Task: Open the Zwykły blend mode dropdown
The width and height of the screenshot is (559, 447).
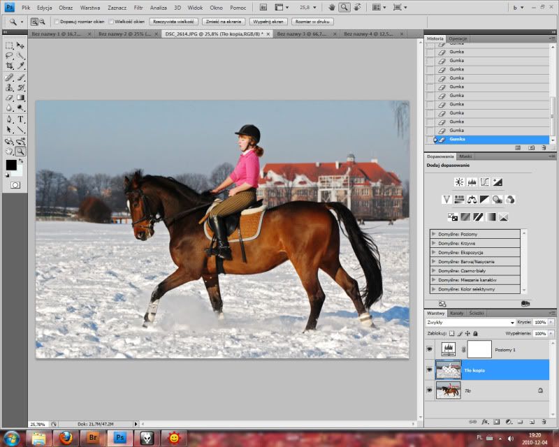Action: (x=470, y=323)
